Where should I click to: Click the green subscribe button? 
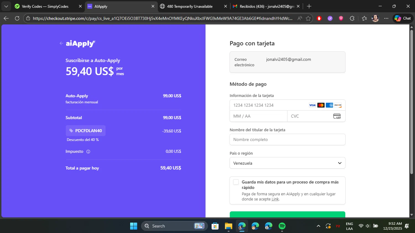(287, 214)
